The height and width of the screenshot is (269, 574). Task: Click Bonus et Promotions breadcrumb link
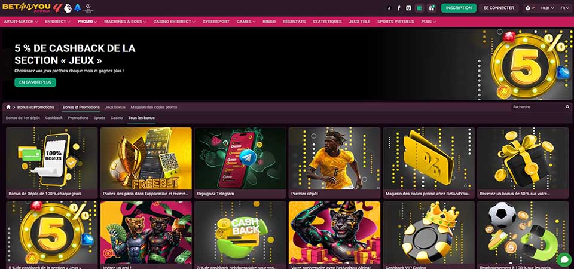(x=35, y=107)
